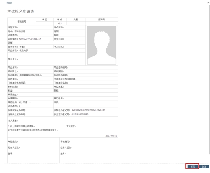This screenshot has width=210, height=173.
Task: Click the value 425 under 考点
Action: 60,23
